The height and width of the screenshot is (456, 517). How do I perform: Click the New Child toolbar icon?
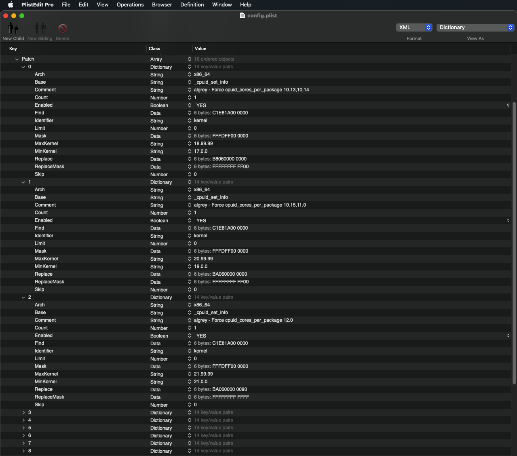(13, 28)
